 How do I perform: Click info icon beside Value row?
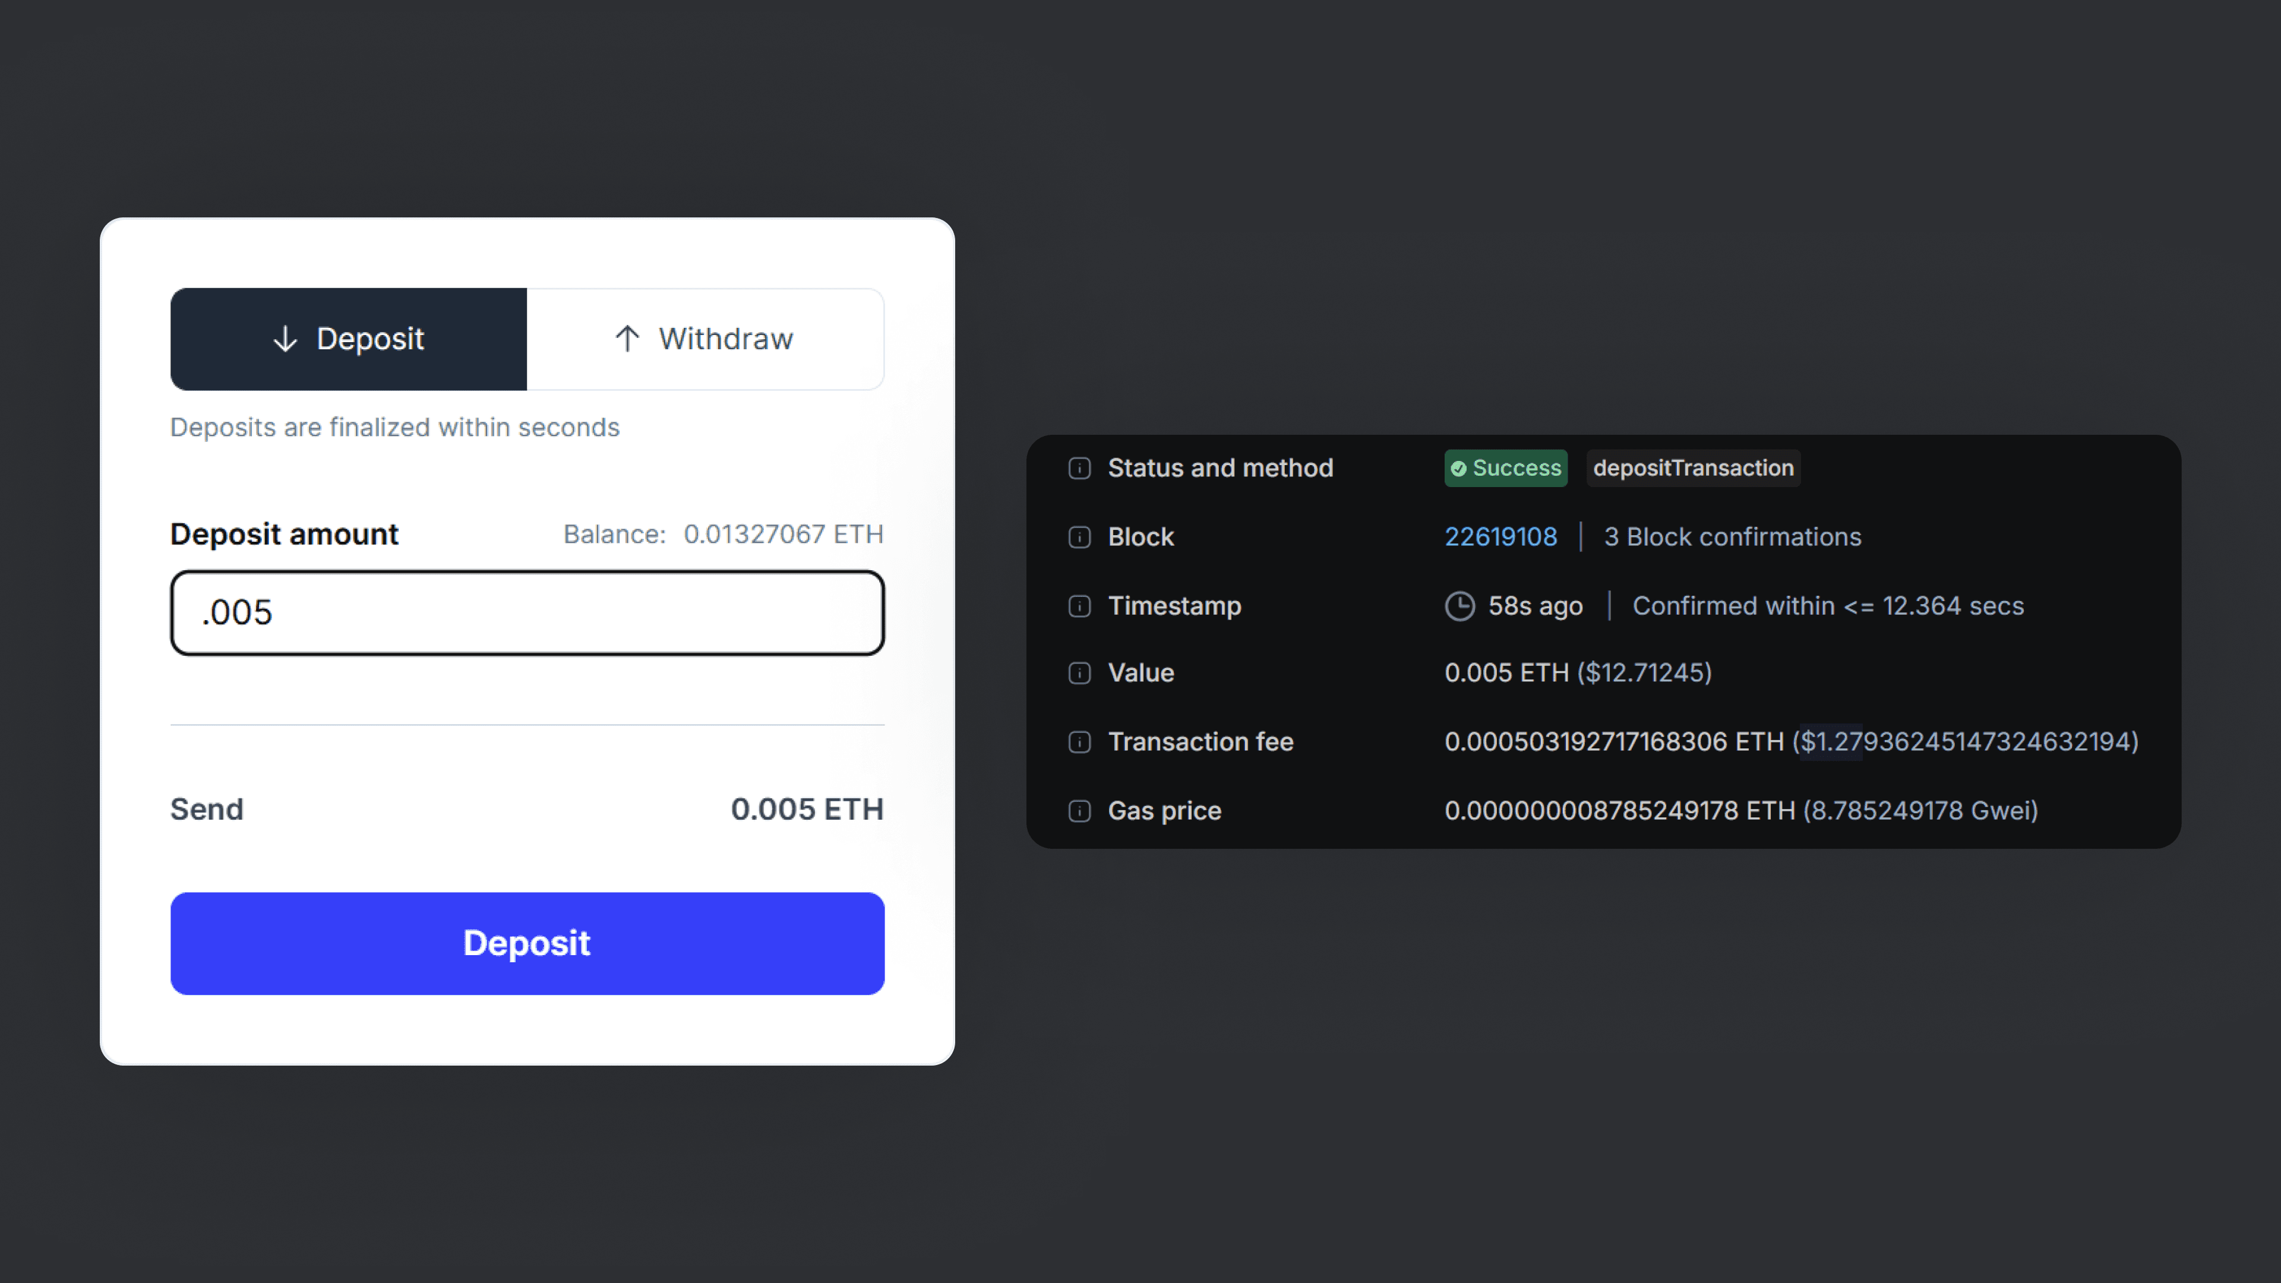point(1079,674)
